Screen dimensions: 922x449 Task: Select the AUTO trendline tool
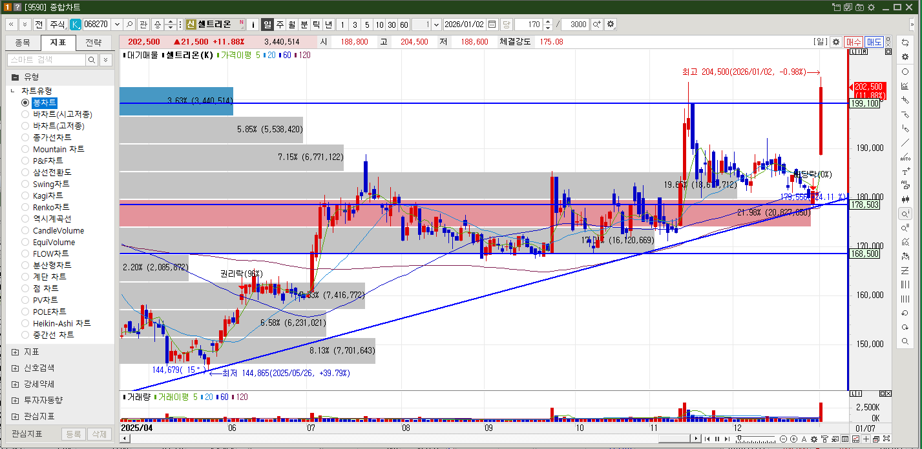(905, 157)
